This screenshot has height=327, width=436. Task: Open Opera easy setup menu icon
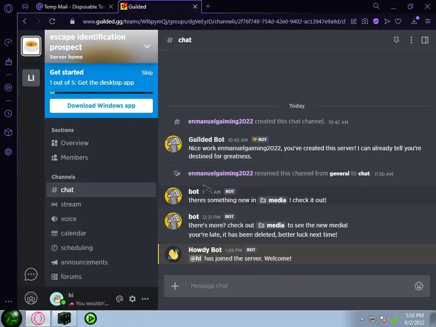(428, 21)
